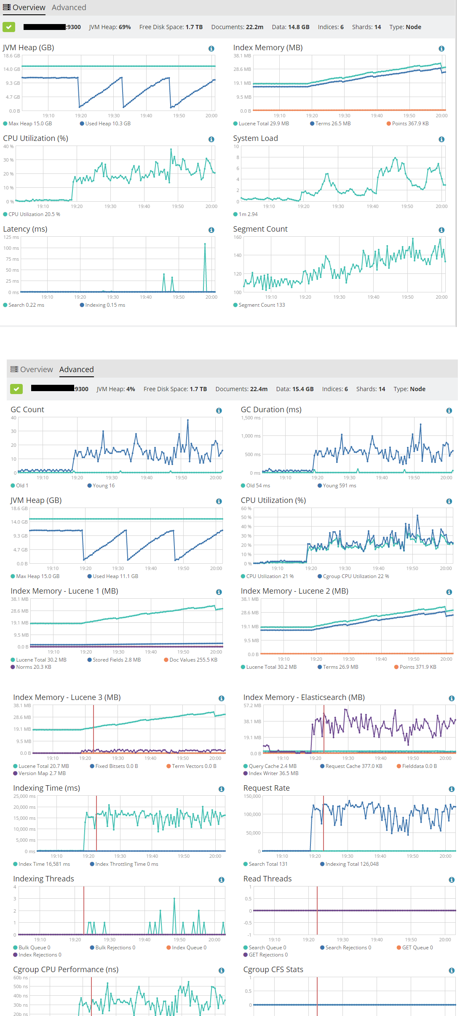Click the Index Writer 36.5 MB legend label
This screenshot has height=1016, width=460.
tap(273, 773)
